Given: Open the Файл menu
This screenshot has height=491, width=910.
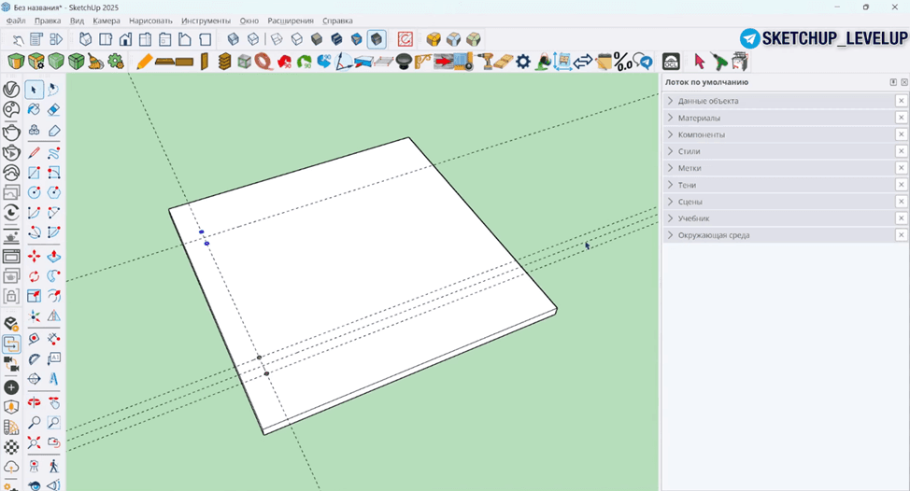Looking at the screenshot, I should point(16,21).
